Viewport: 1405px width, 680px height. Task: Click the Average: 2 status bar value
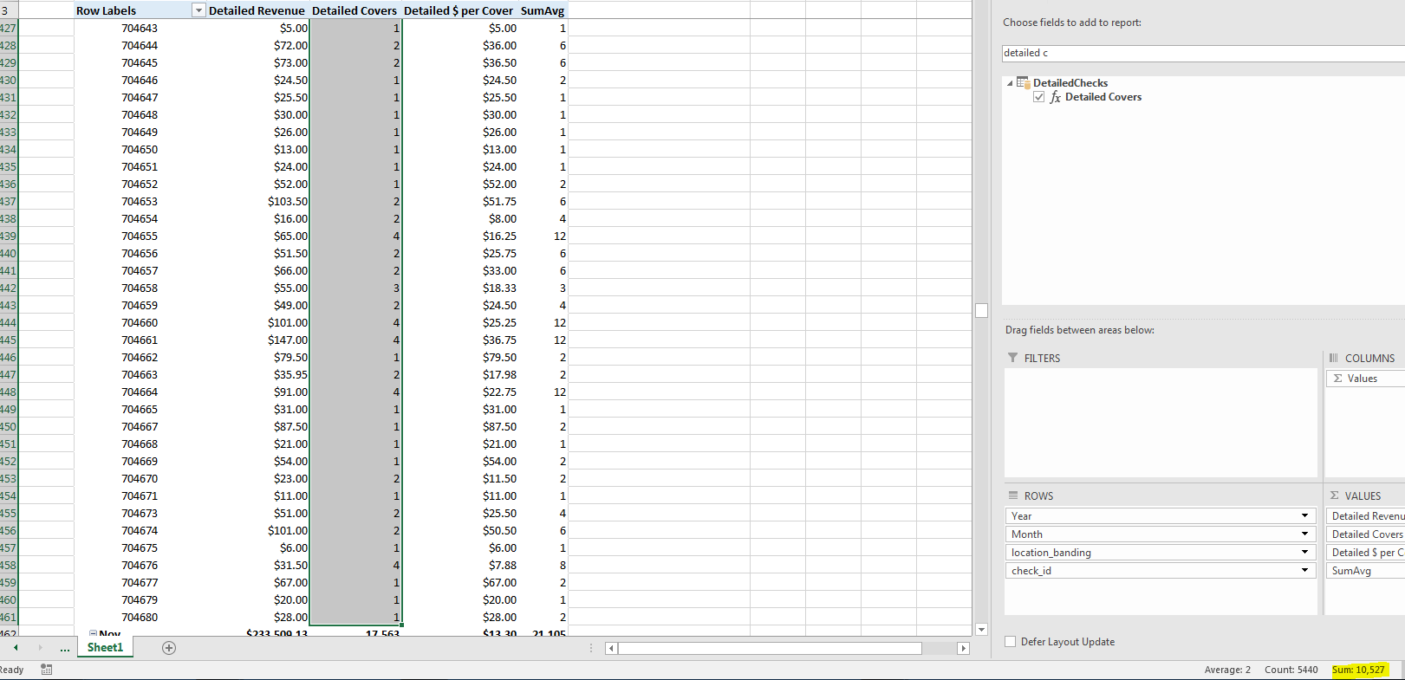click(x=1227, y=670)
